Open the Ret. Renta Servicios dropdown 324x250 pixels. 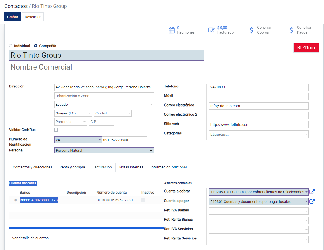click(259, 239)
